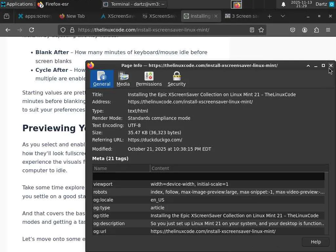Click the Address value in Page Info

(x=190, y=102)
